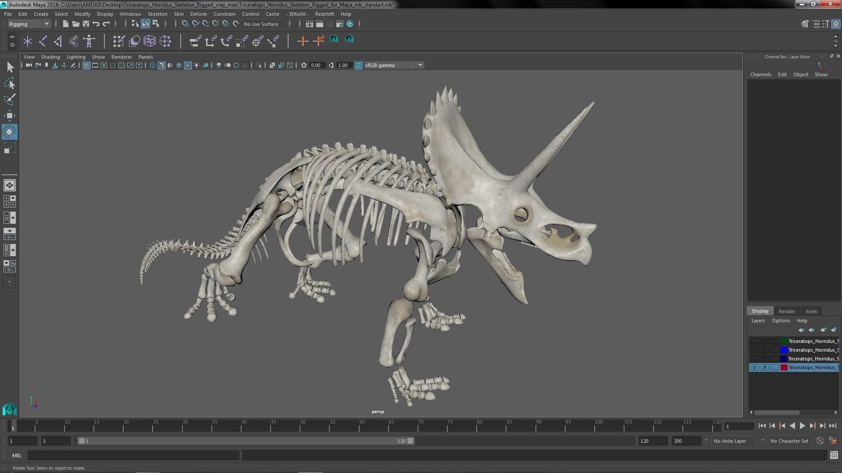Image resolution: width=842 pixels, height=473 pixels.
Task: Choose the Move tool
Action: [10, 116]
